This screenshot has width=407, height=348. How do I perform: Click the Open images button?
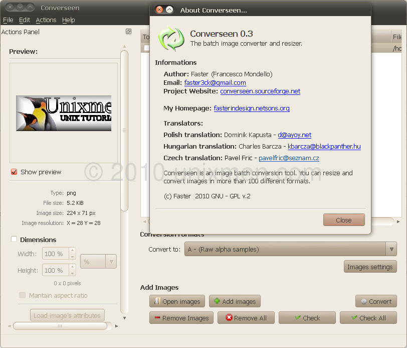pyautogui.click(x=177, y=301)
